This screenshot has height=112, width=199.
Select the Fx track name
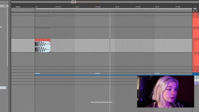[x=197, y=80]
